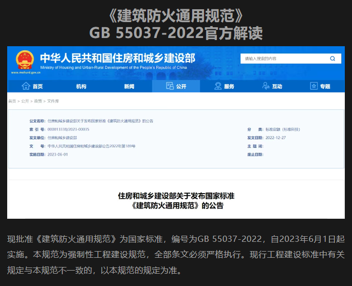
Task: Click the index number 000013338/2023-00035
Action: click(x=68, y=129)
